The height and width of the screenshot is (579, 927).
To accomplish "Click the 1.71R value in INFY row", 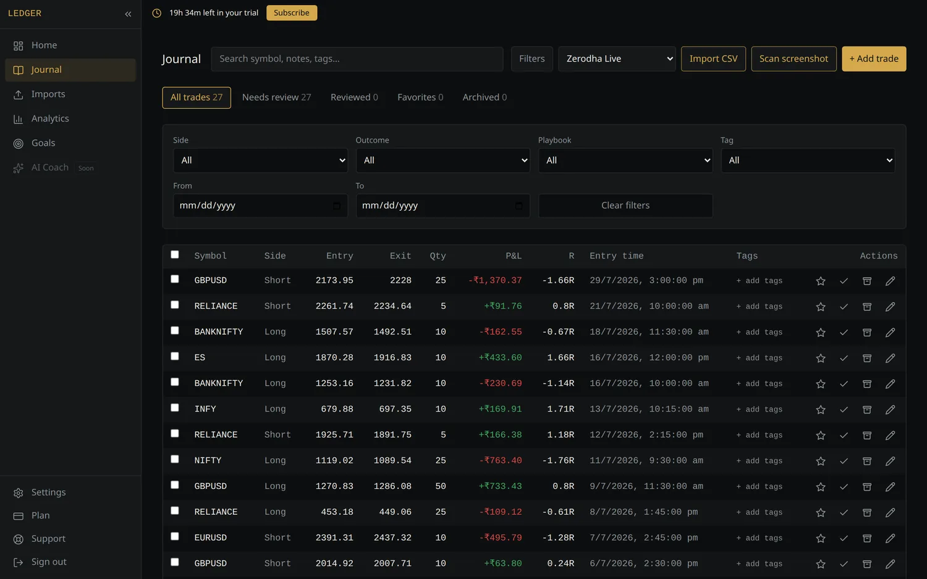I will tap(561, 409).
